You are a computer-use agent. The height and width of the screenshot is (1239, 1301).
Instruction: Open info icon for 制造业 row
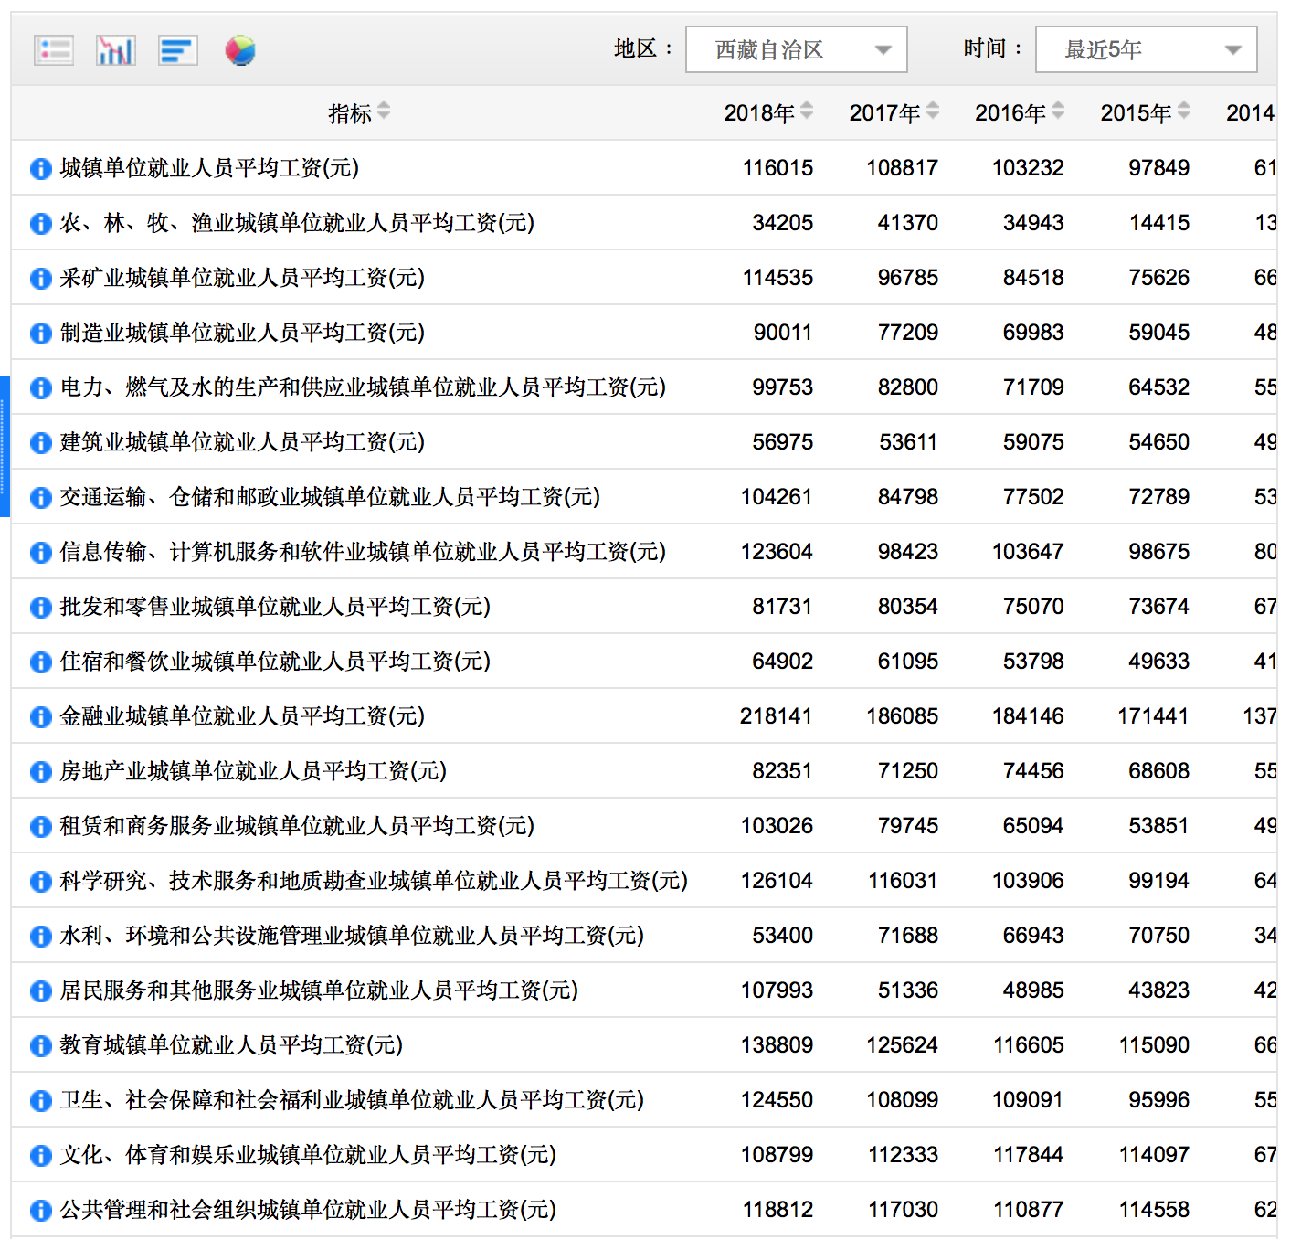(x=40, y=333)
